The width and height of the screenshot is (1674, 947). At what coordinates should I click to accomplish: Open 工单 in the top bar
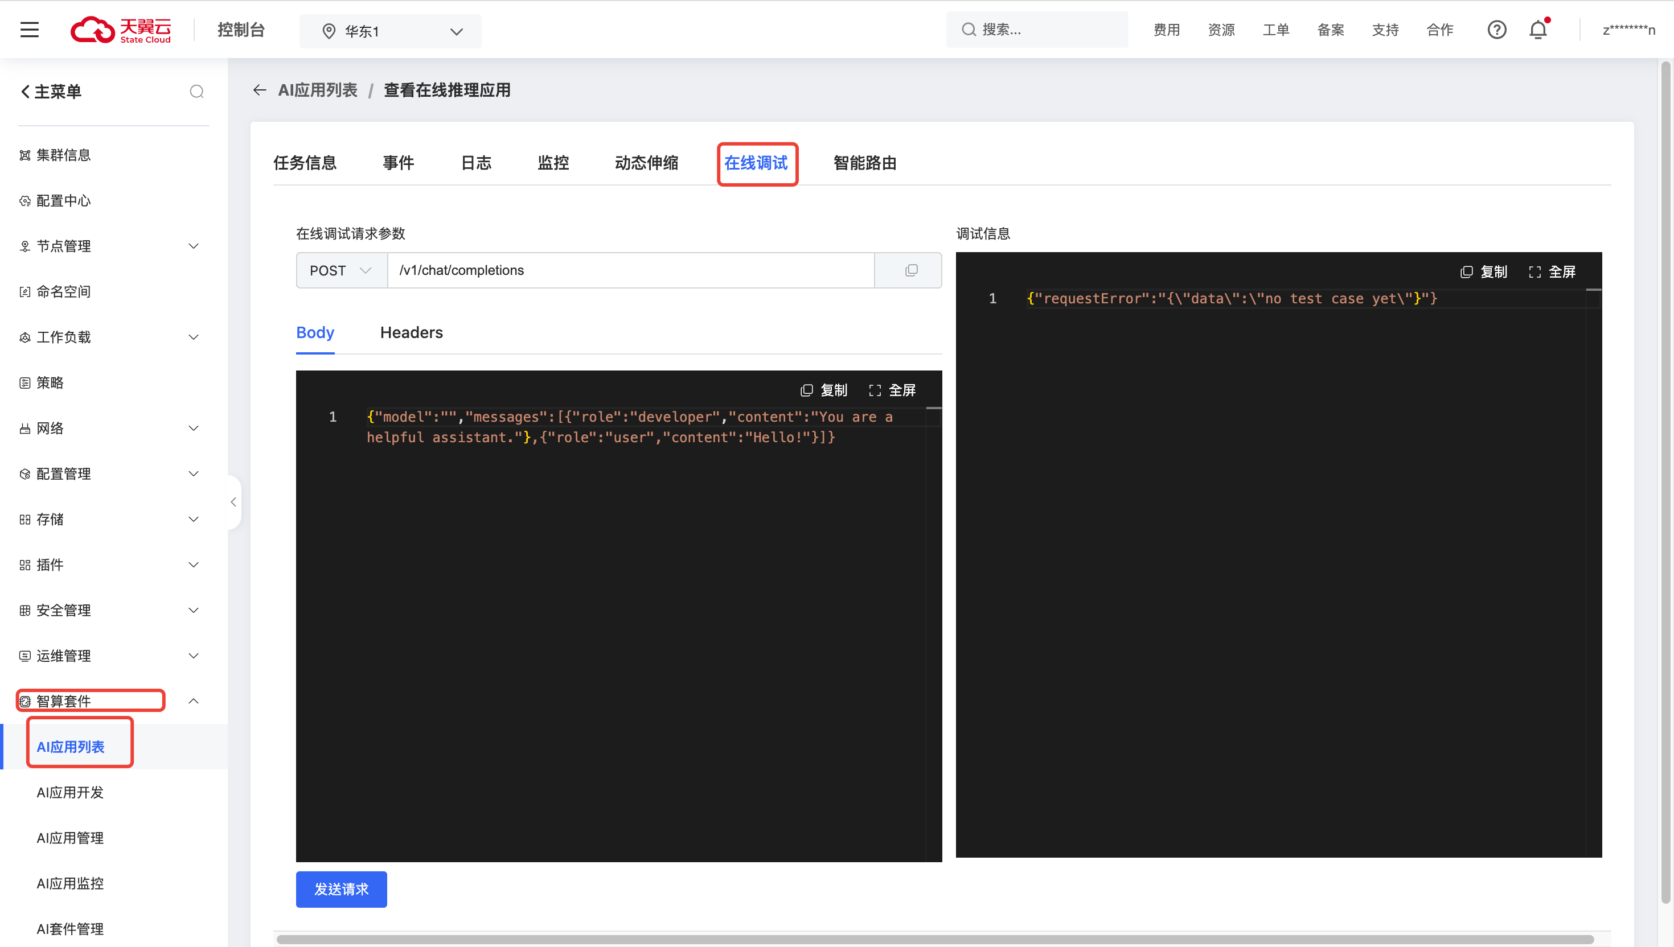[1275, 30]
